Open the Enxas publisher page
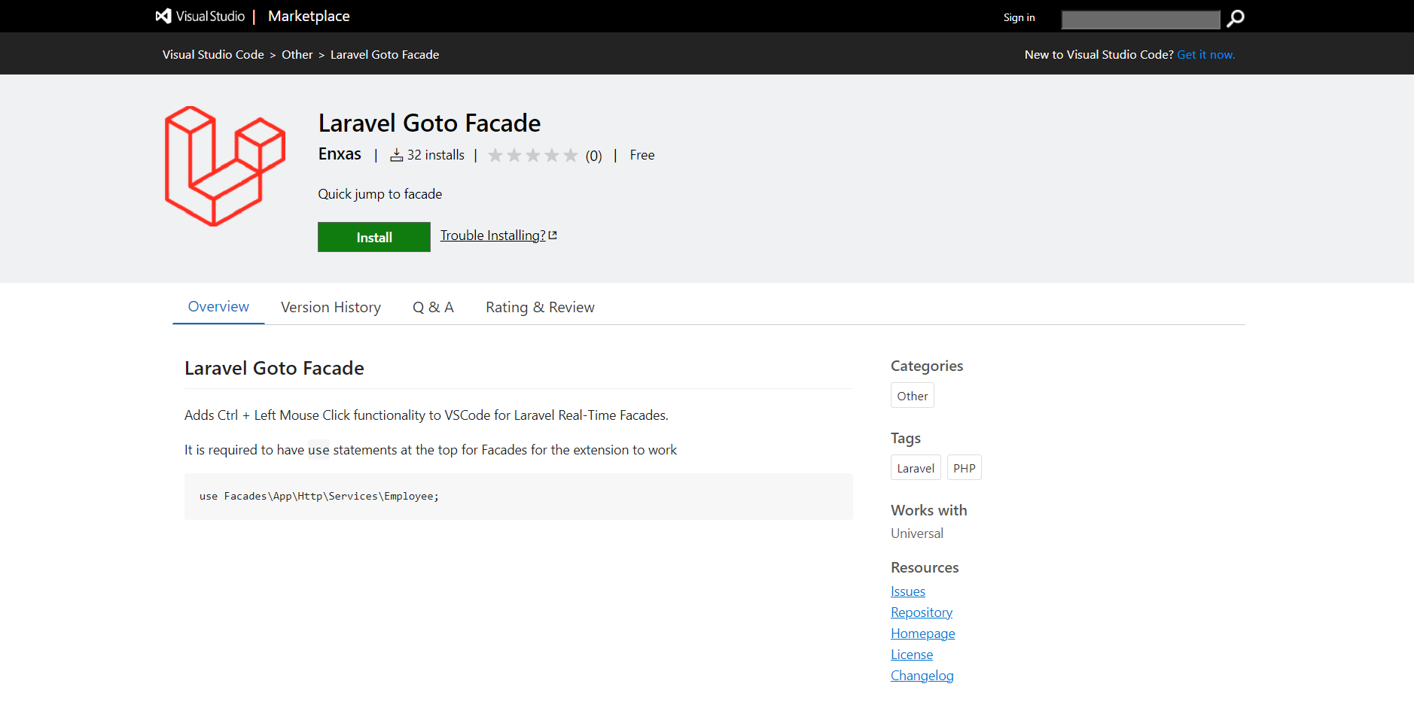 (340, 154)
